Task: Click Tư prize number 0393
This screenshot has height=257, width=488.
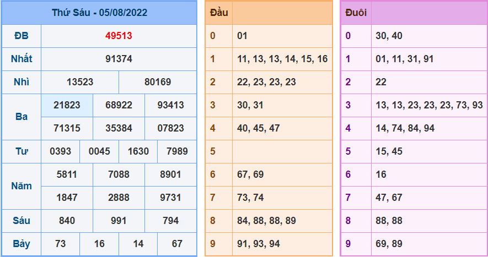Action: tap(60, 151)
